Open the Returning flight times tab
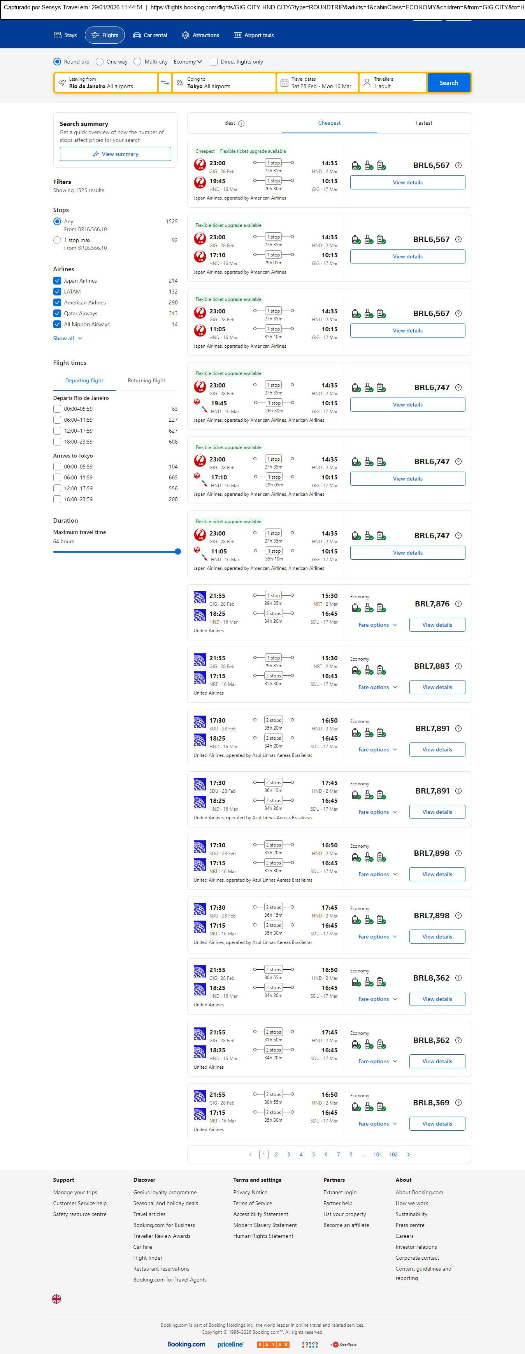 point(146,380)
